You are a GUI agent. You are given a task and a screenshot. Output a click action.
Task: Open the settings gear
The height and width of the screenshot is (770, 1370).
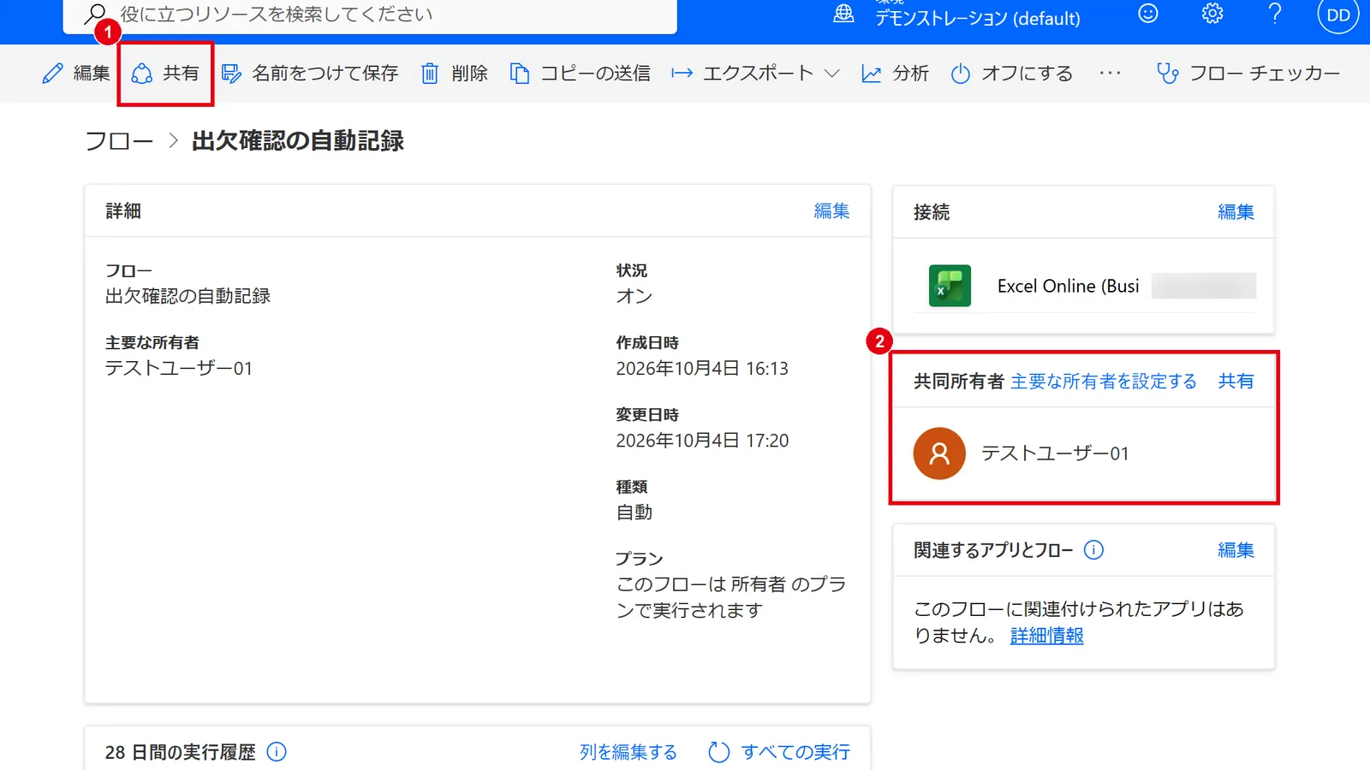[x=1212, y=14]
